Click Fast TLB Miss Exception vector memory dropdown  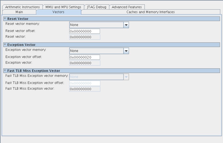99,77
